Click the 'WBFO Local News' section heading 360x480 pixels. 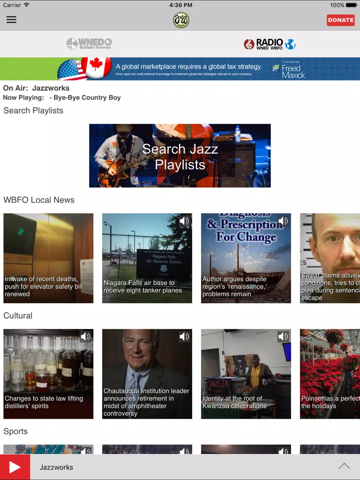(39, 200)
